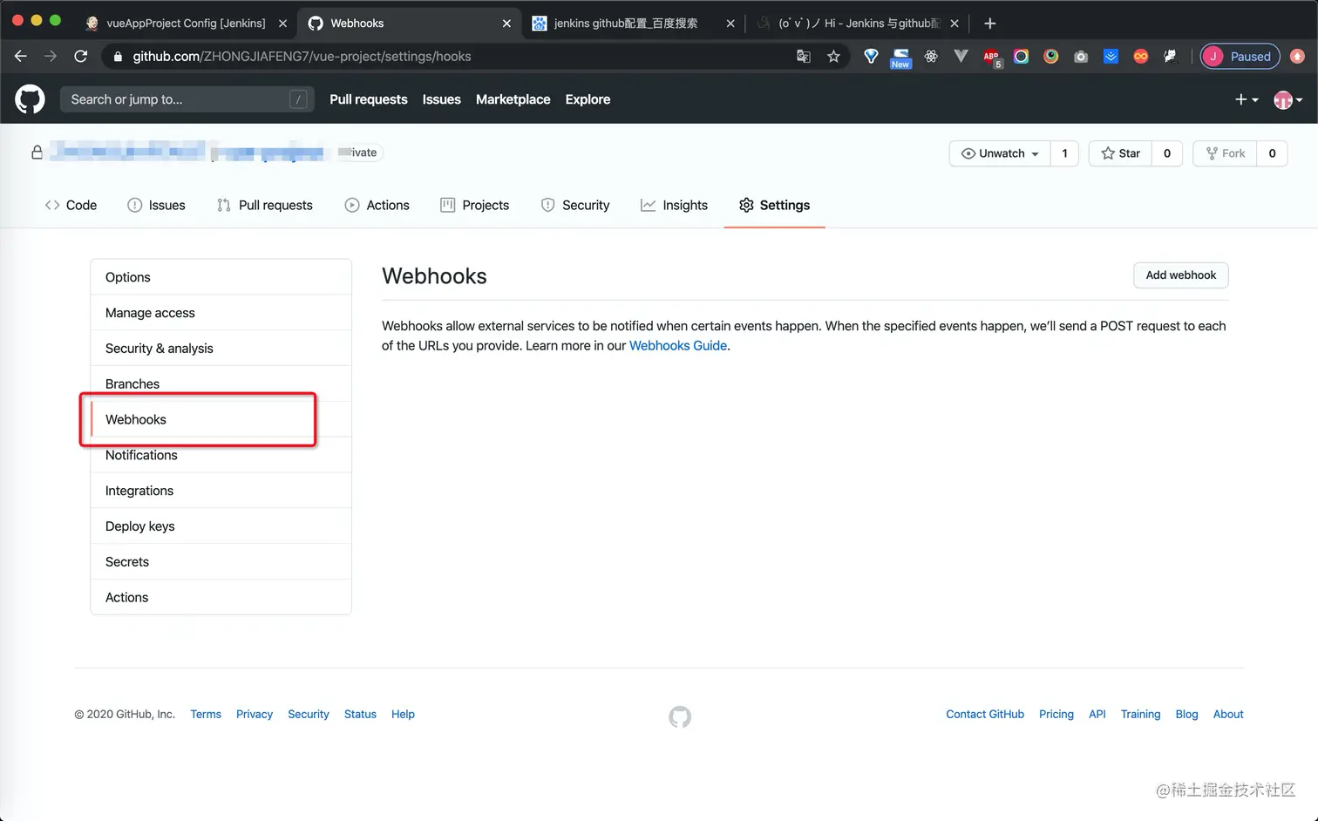The height and width of the screenshot is (821, 1318).
Task: Switch to the repository Issues tab
Action: pos(156,205)
